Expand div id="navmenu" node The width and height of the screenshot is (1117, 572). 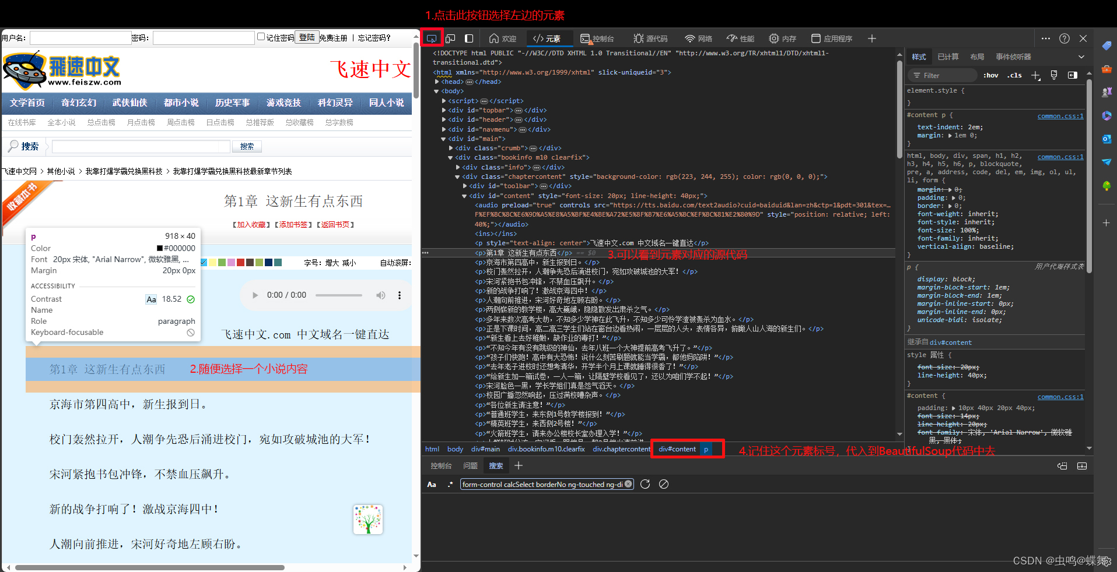click(444, 129)
